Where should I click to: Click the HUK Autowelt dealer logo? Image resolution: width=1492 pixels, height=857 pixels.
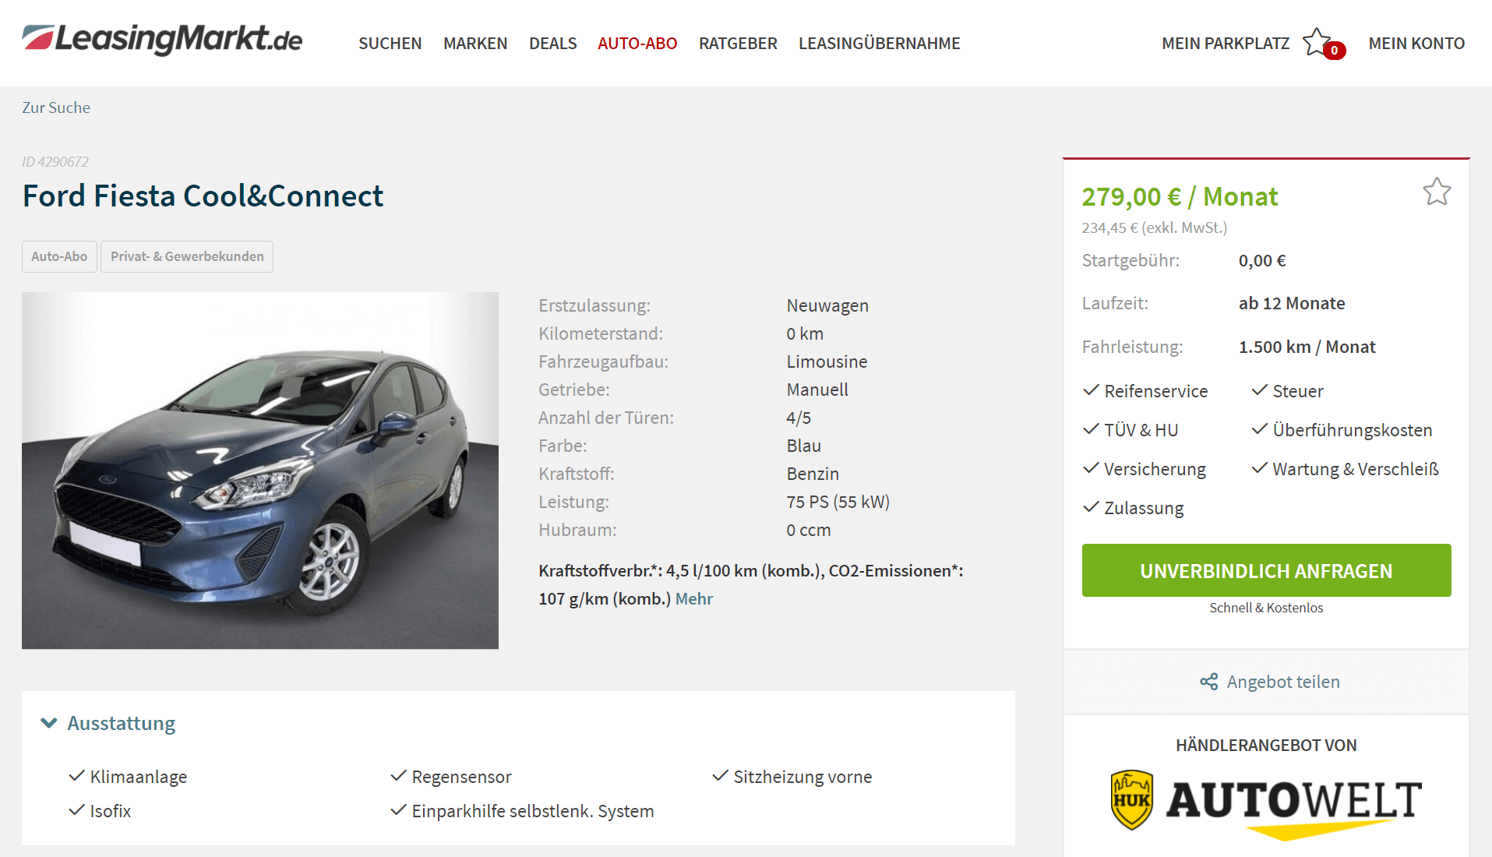[x=1266, y=804]
